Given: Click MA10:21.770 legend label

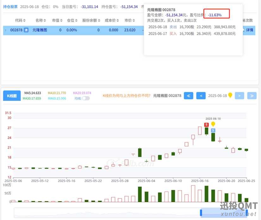Looking at the screenshot, I should tap(57, 93).
